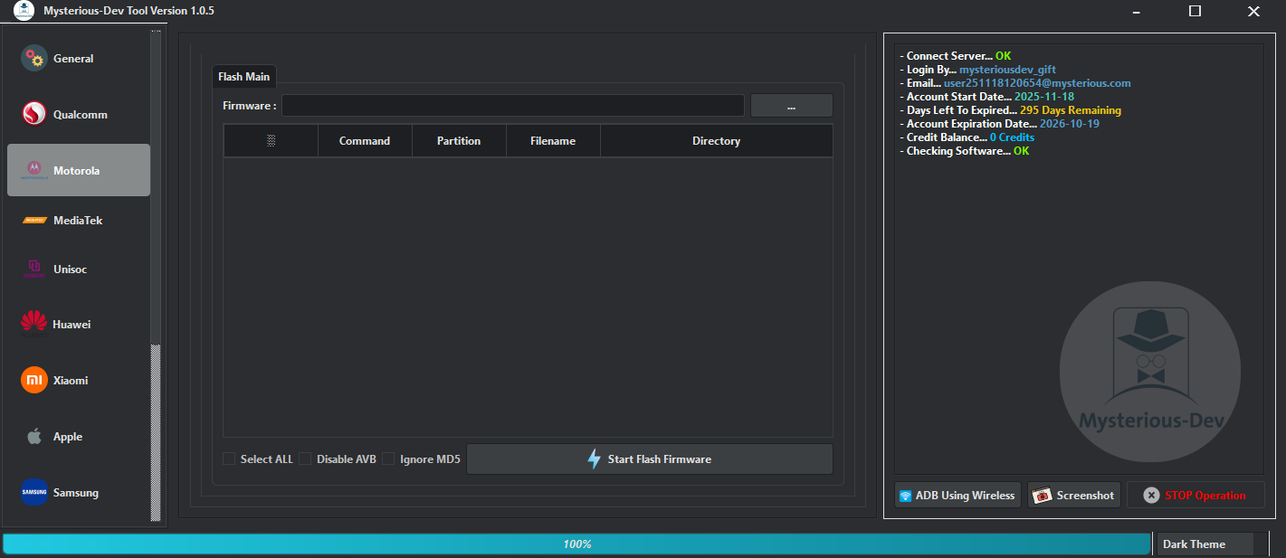This screenshot has width=1286, height=558.
Task: Click the 100% progress bar
Action: point(575,544)
